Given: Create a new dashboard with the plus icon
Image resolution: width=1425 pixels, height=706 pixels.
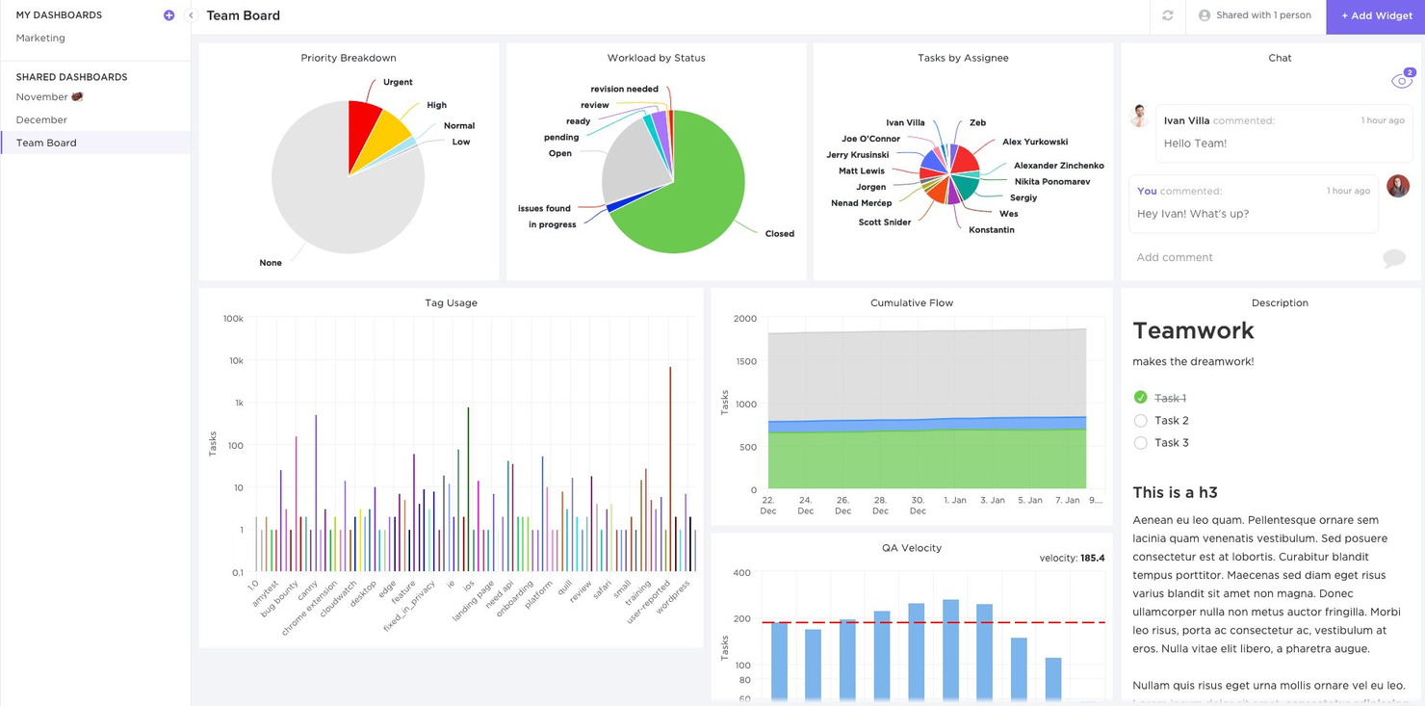Looking at the screenshot, I should (168, 14).
